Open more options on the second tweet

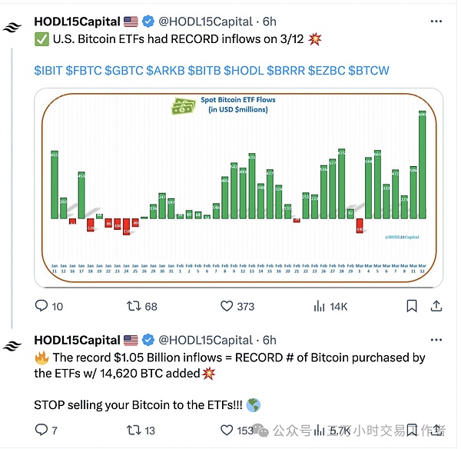click(436, 340)
